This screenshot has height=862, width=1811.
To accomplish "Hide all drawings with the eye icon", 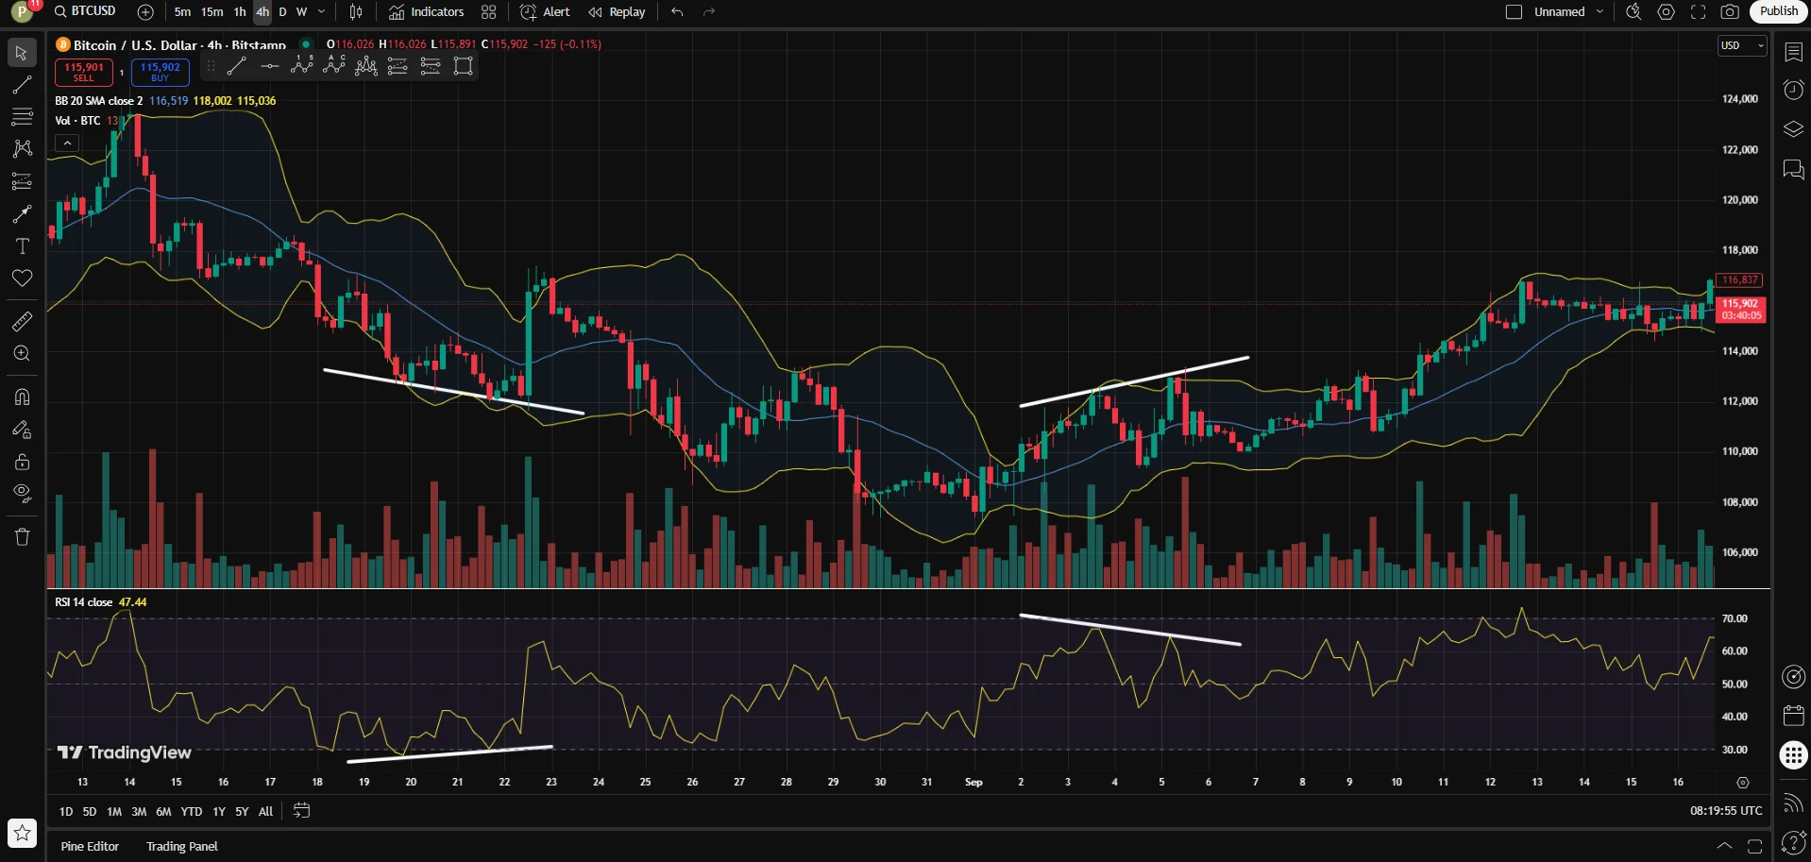I will tap(22, 493).
